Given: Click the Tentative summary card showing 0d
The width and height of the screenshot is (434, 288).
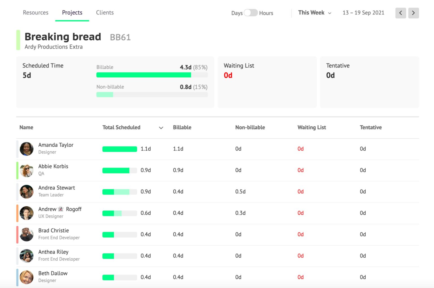Looking at the screenshot, I should [369, 82].
